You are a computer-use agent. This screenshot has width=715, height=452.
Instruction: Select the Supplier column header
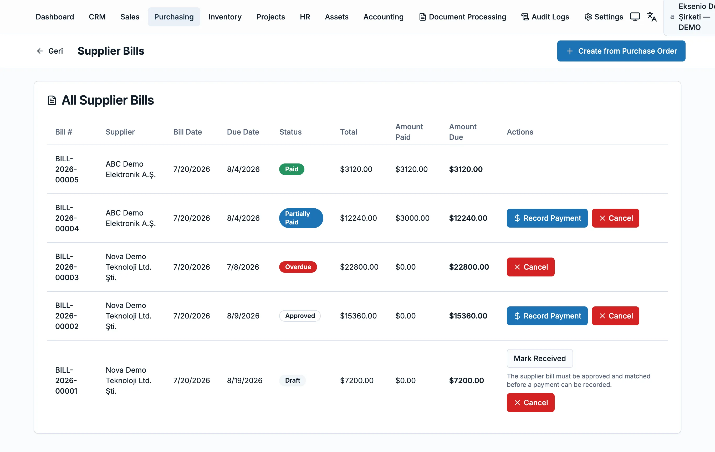tap(120, 132)
